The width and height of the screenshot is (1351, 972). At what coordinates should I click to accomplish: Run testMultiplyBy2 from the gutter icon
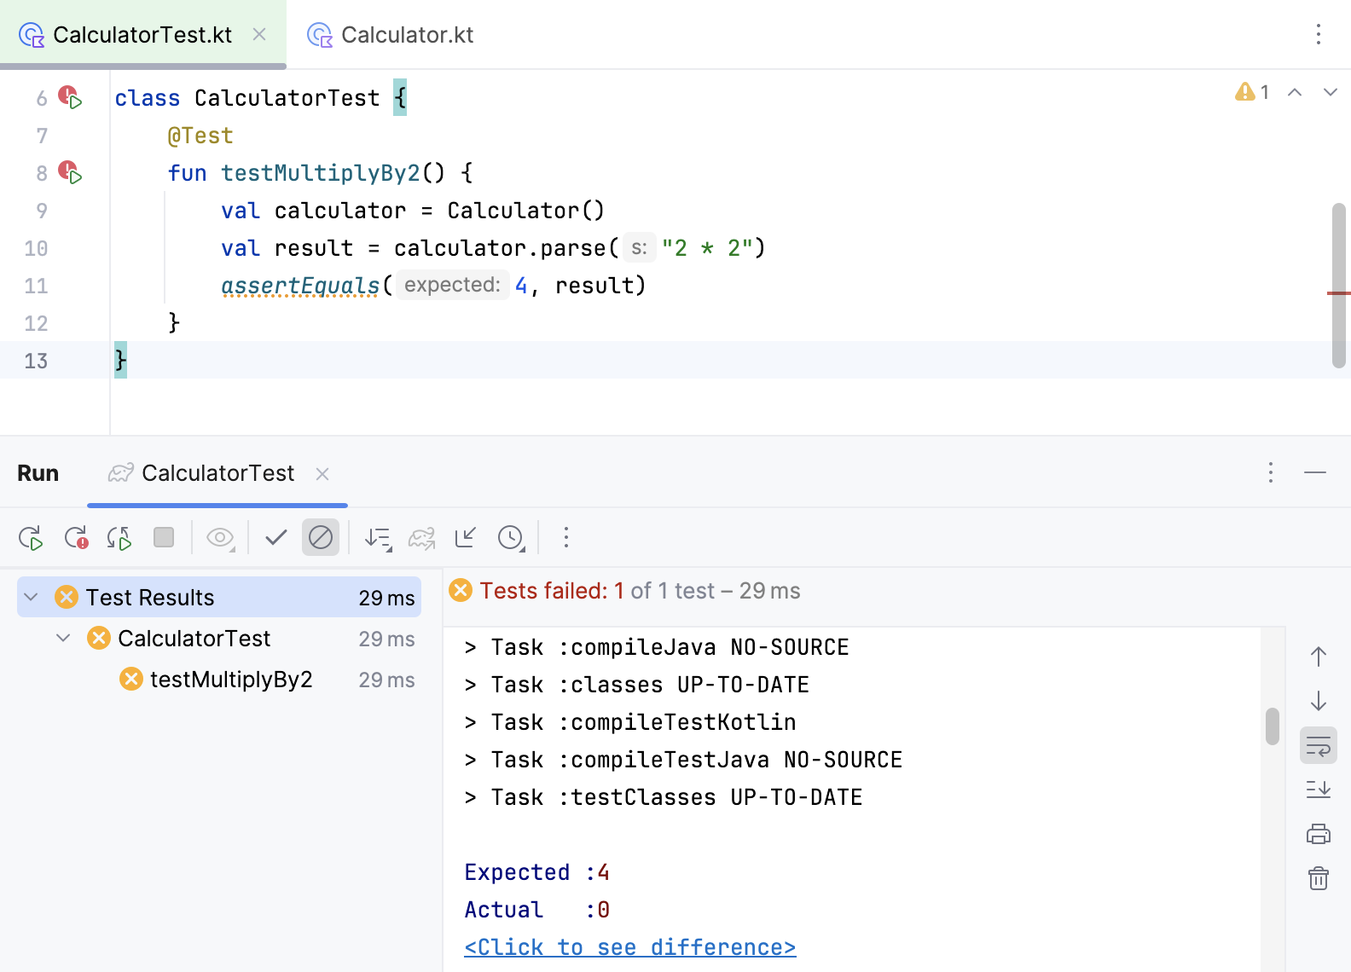[x=71, y=173]
